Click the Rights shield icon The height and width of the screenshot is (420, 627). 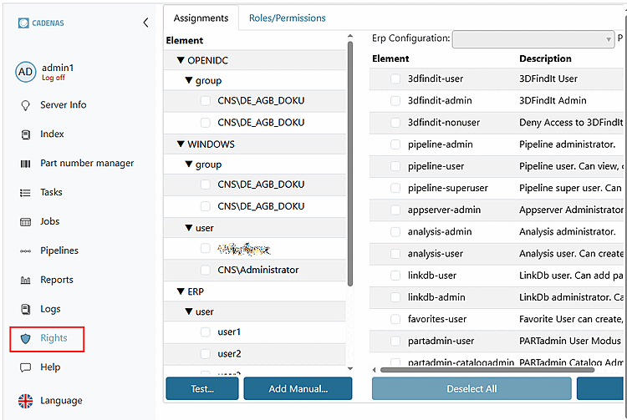[25, 338]
